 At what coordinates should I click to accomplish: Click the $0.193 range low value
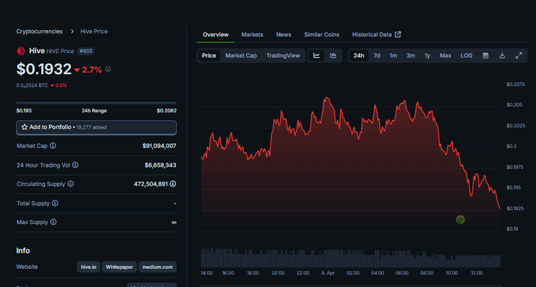24,111
